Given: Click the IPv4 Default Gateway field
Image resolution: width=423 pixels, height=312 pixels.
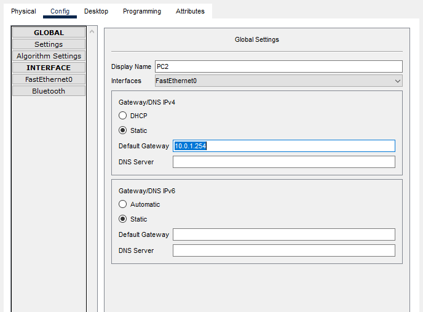Looking at the screenshot, I should pos(283,146).
